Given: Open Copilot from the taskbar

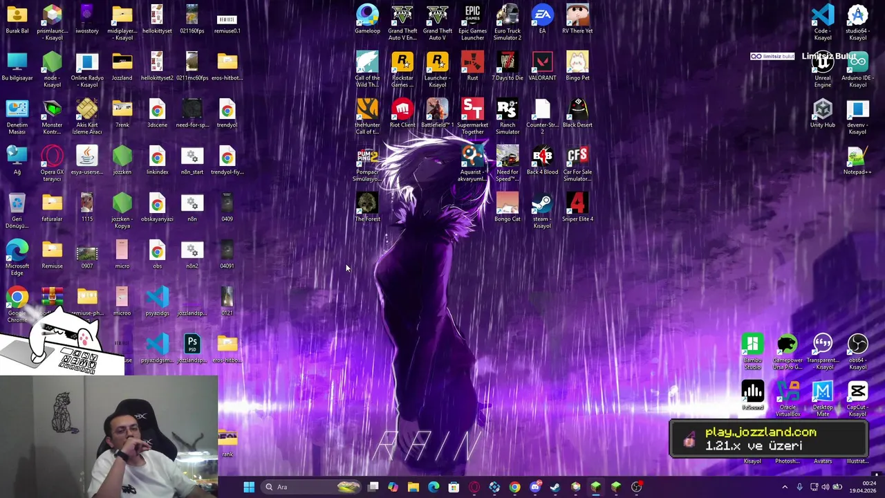Looking at the screenshot, I should point(393,487).
